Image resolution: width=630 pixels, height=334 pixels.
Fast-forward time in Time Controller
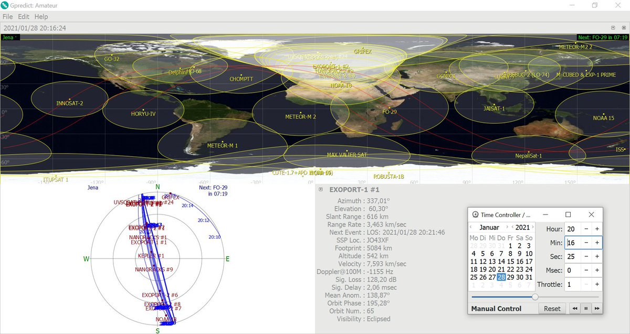(596, 309)
